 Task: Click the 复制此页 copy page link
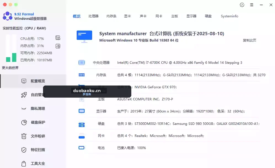249,40
